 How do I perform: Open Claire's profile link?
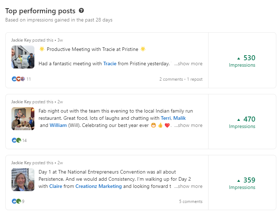tap(56, 186)
